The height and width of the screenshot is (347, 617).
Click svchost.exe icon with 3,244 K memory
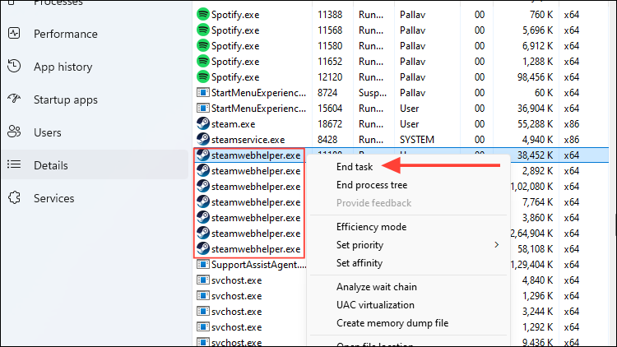(202, 311)
